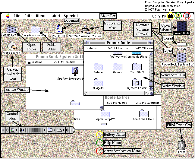This screenshot has width=195, height=159.
Task: Click the down scroll arrow in Power Dude
Action: click(151, 88)
